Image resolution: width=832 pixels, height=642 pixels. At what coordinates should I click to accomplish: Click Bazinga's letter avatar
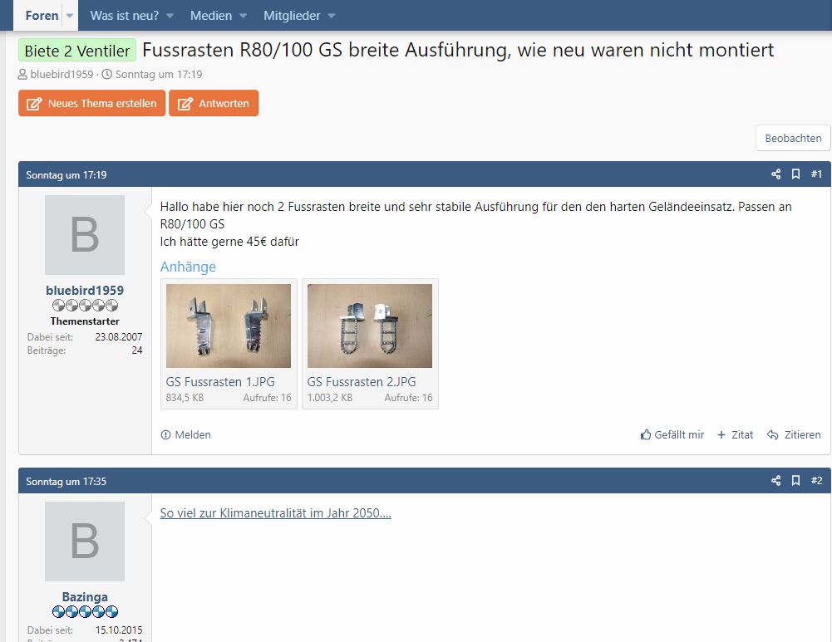(x=85, y=542)
